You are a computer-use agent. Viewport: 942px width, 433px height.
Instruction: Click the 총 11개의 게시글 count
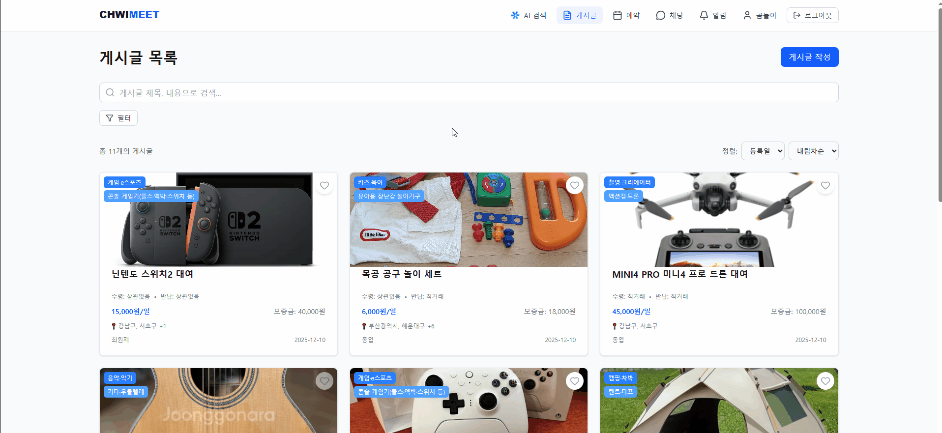click(x=126, y=151)
